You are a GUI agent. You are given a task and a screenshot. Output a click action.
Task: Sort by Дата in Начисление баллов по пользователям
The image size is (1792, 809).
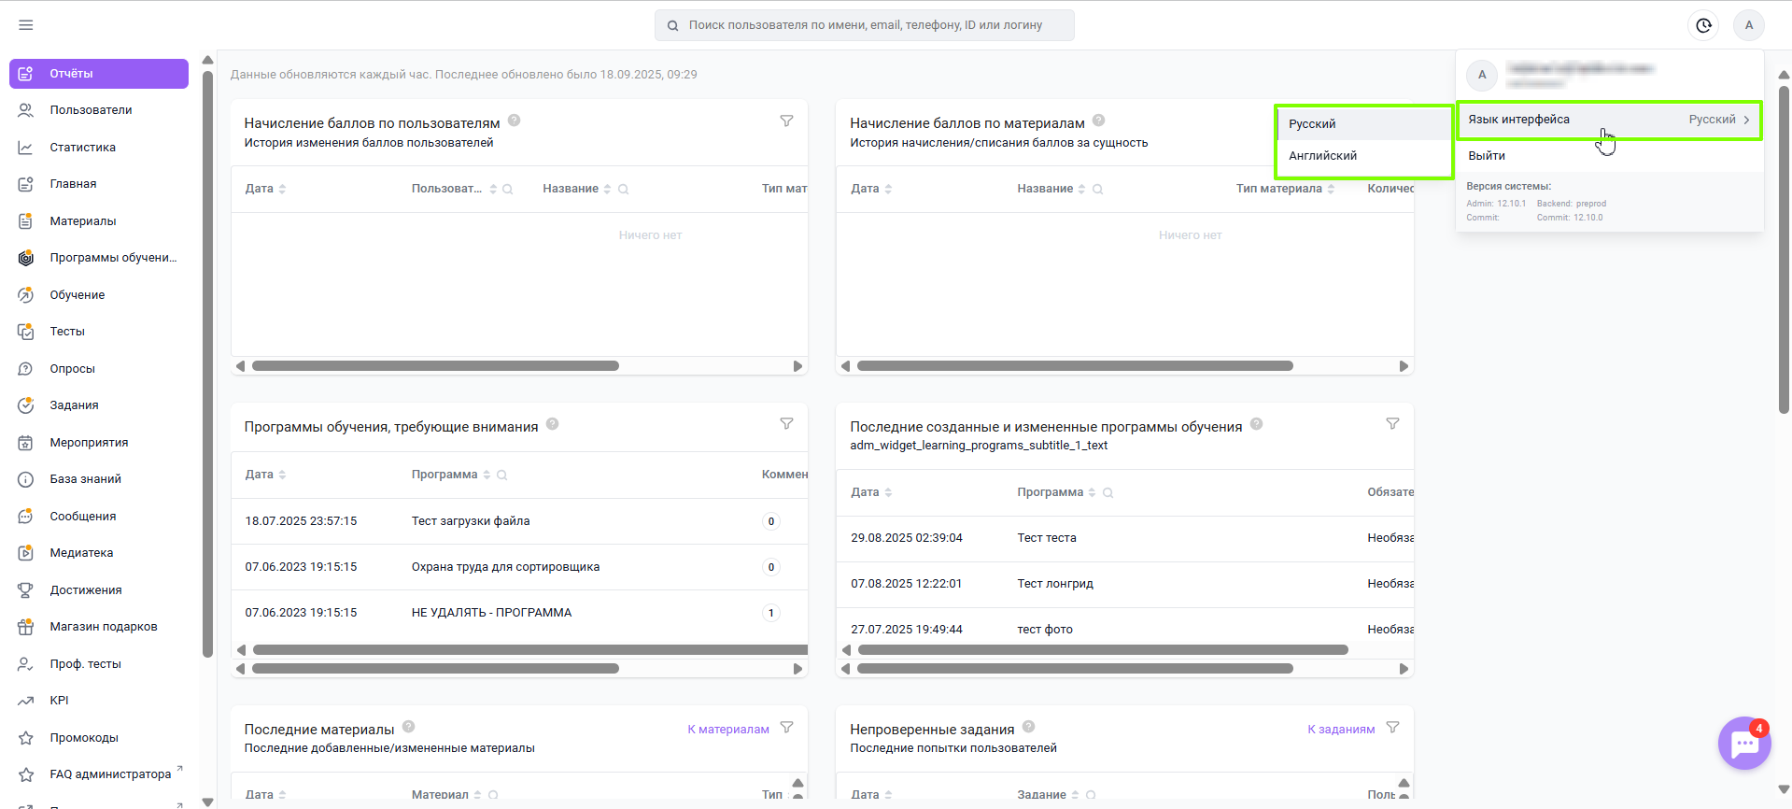coord(282,189)
